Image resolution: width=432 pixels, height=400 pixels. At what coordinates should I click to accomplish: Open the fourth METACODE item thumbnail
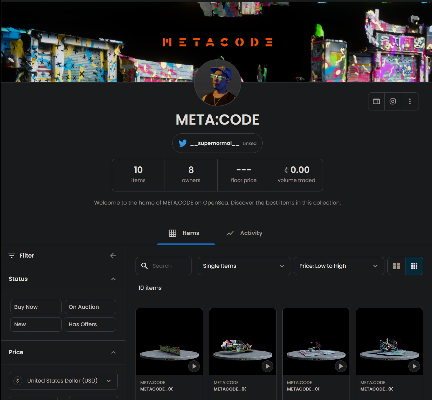(389, 341)
